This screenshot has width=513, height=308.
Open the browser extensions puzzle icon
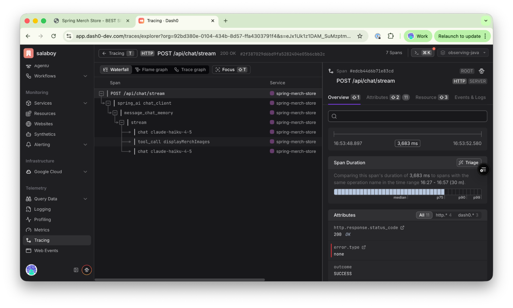point(391,36)
